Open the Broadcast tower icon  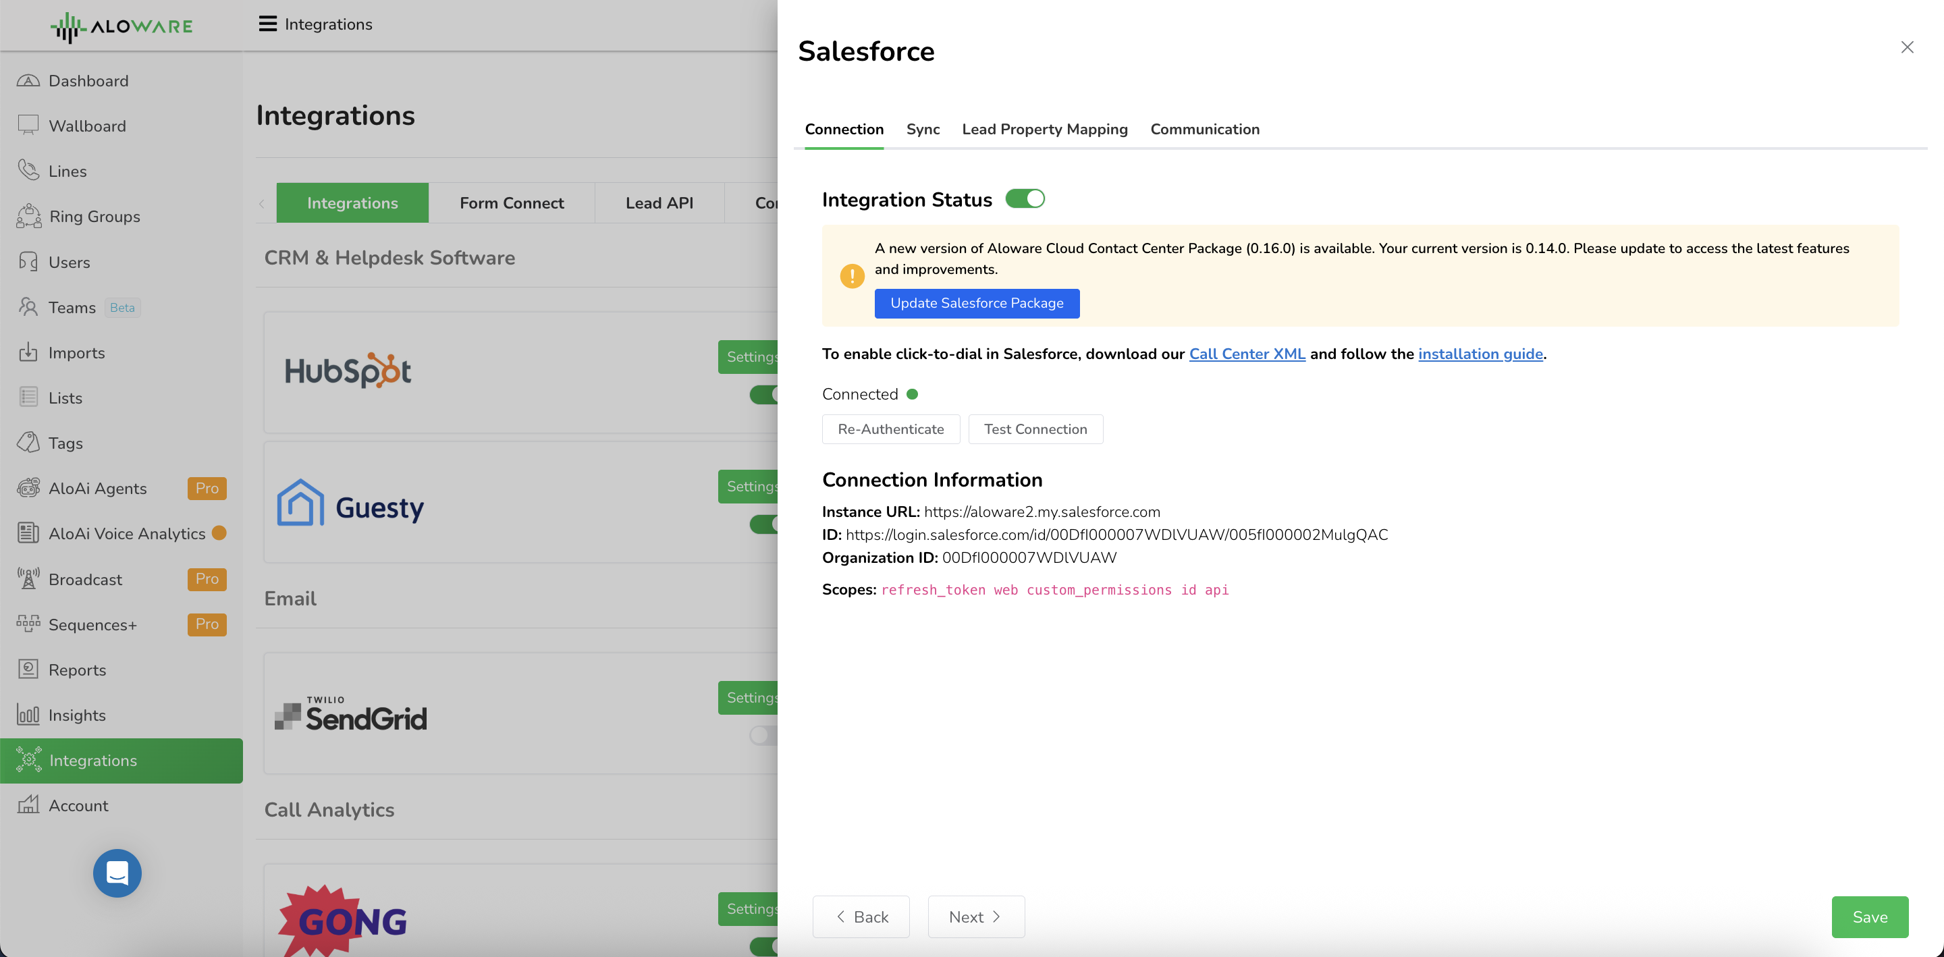(28, 579)
